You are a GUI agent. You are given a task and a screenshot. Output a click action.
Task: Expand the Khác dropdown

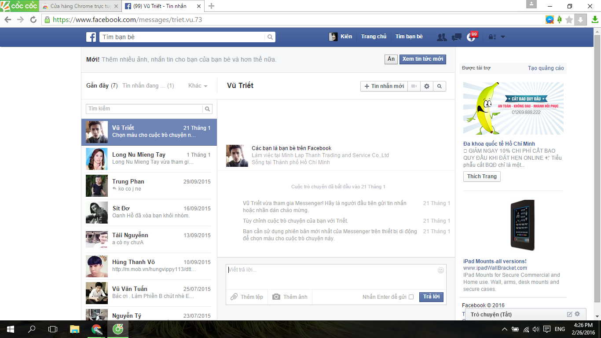click(x=198, y=86)
